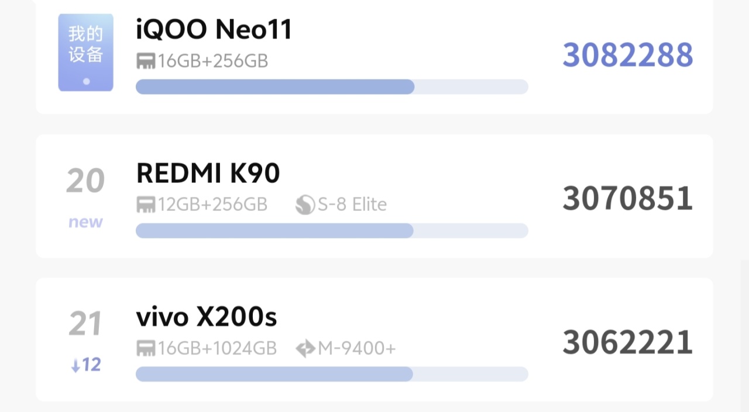Click memory icon beside 16GB+1024GB

click(x=146, y=349)
